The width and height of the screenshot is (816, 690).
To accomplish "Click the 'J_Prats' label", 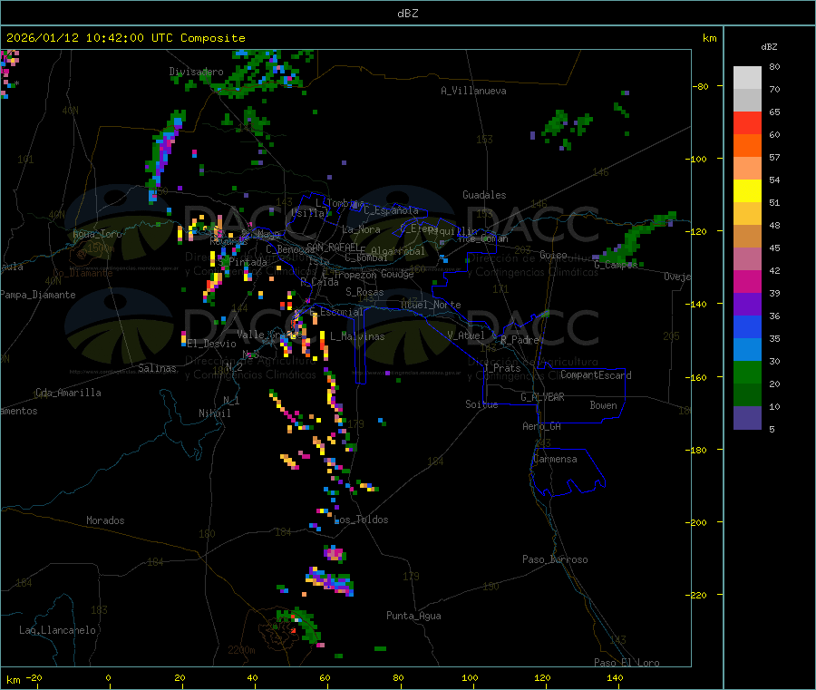I will point(502,368).
